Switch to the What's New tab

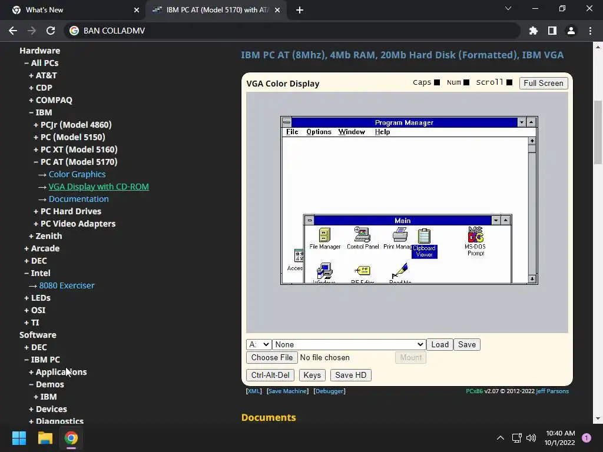pos(73,10)
